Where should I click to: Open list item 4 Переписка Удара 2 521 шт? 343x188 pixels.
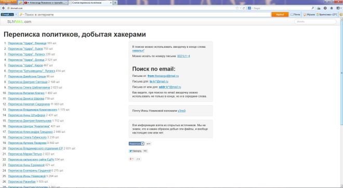tap(27, 60)
